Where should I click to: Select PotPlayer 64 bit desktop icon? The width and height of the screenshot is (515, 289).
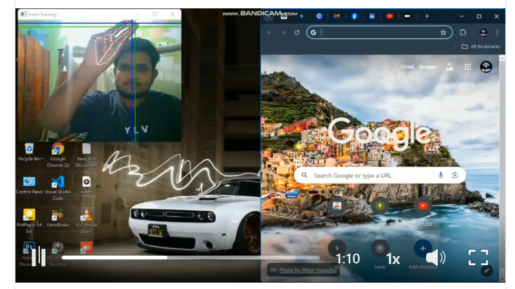click(29, 221)
